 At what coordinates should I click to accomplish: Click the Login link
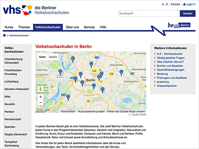point(189,4)
